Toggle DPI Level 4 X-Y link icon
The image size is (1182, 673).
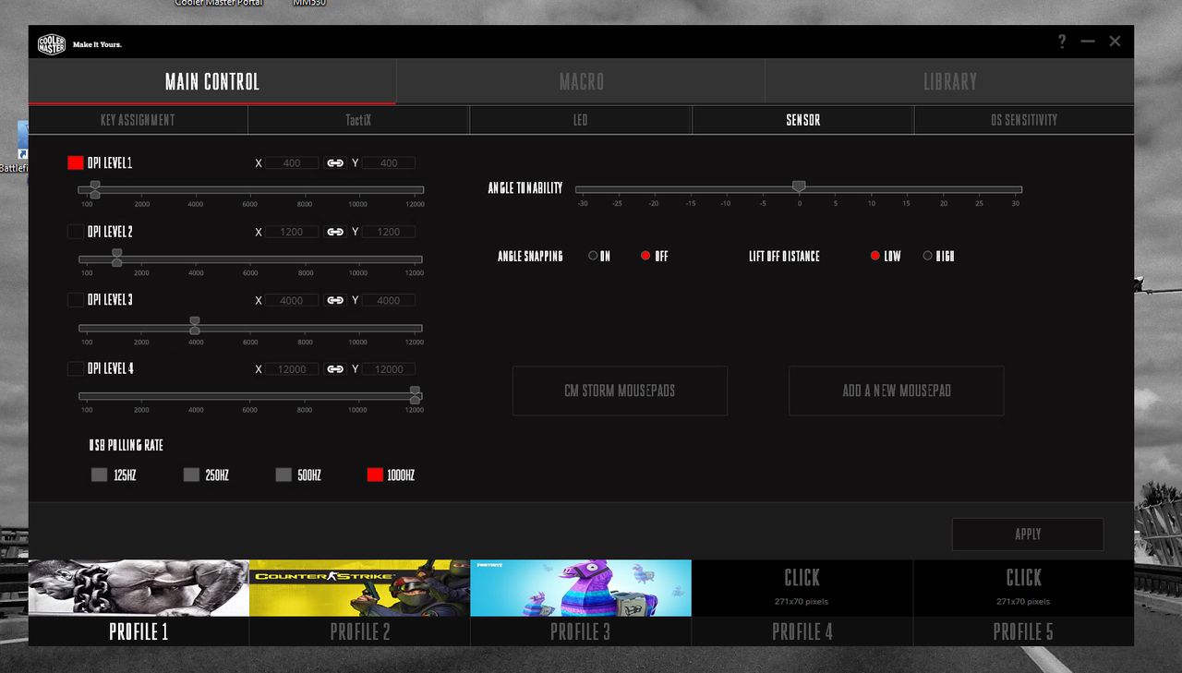[x=335, y=368]
